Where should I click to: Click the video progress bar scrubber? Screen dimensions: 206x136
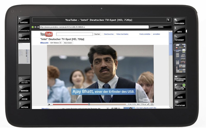(89, 104)
